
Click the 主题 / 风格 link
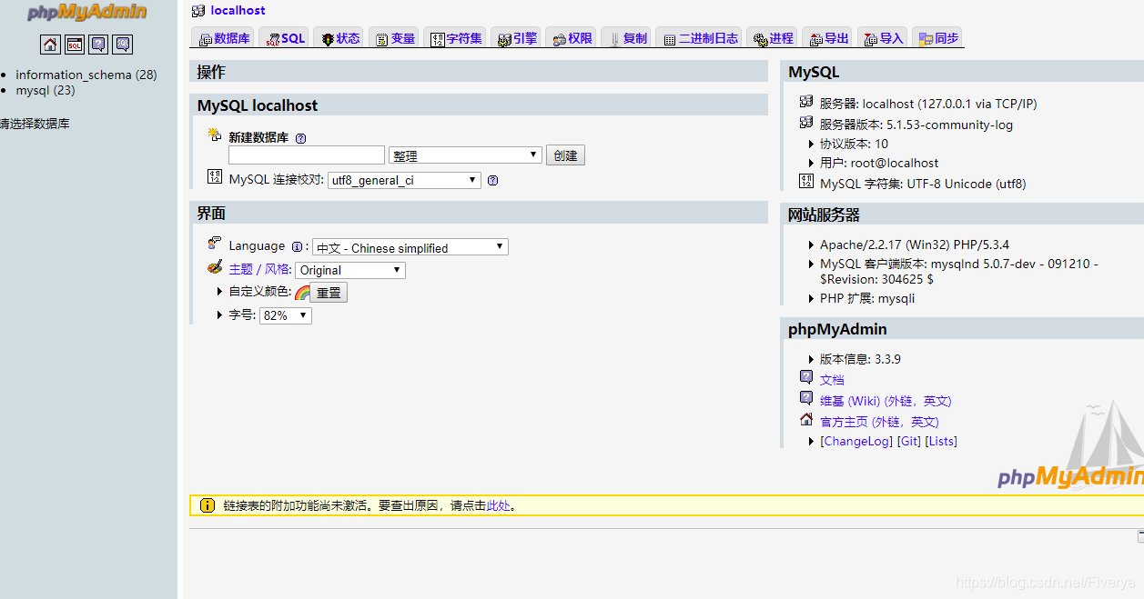pos(259,269)
